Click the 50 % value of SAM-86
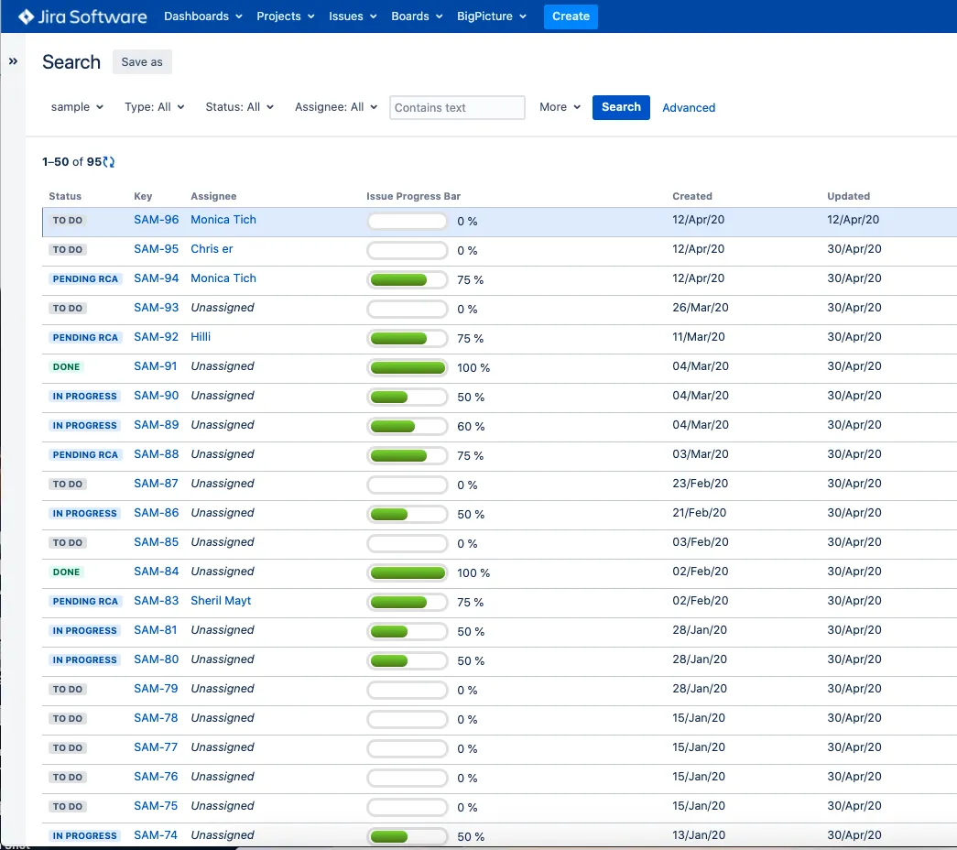This screenshot has height=850, width=957. coord(471,514)
